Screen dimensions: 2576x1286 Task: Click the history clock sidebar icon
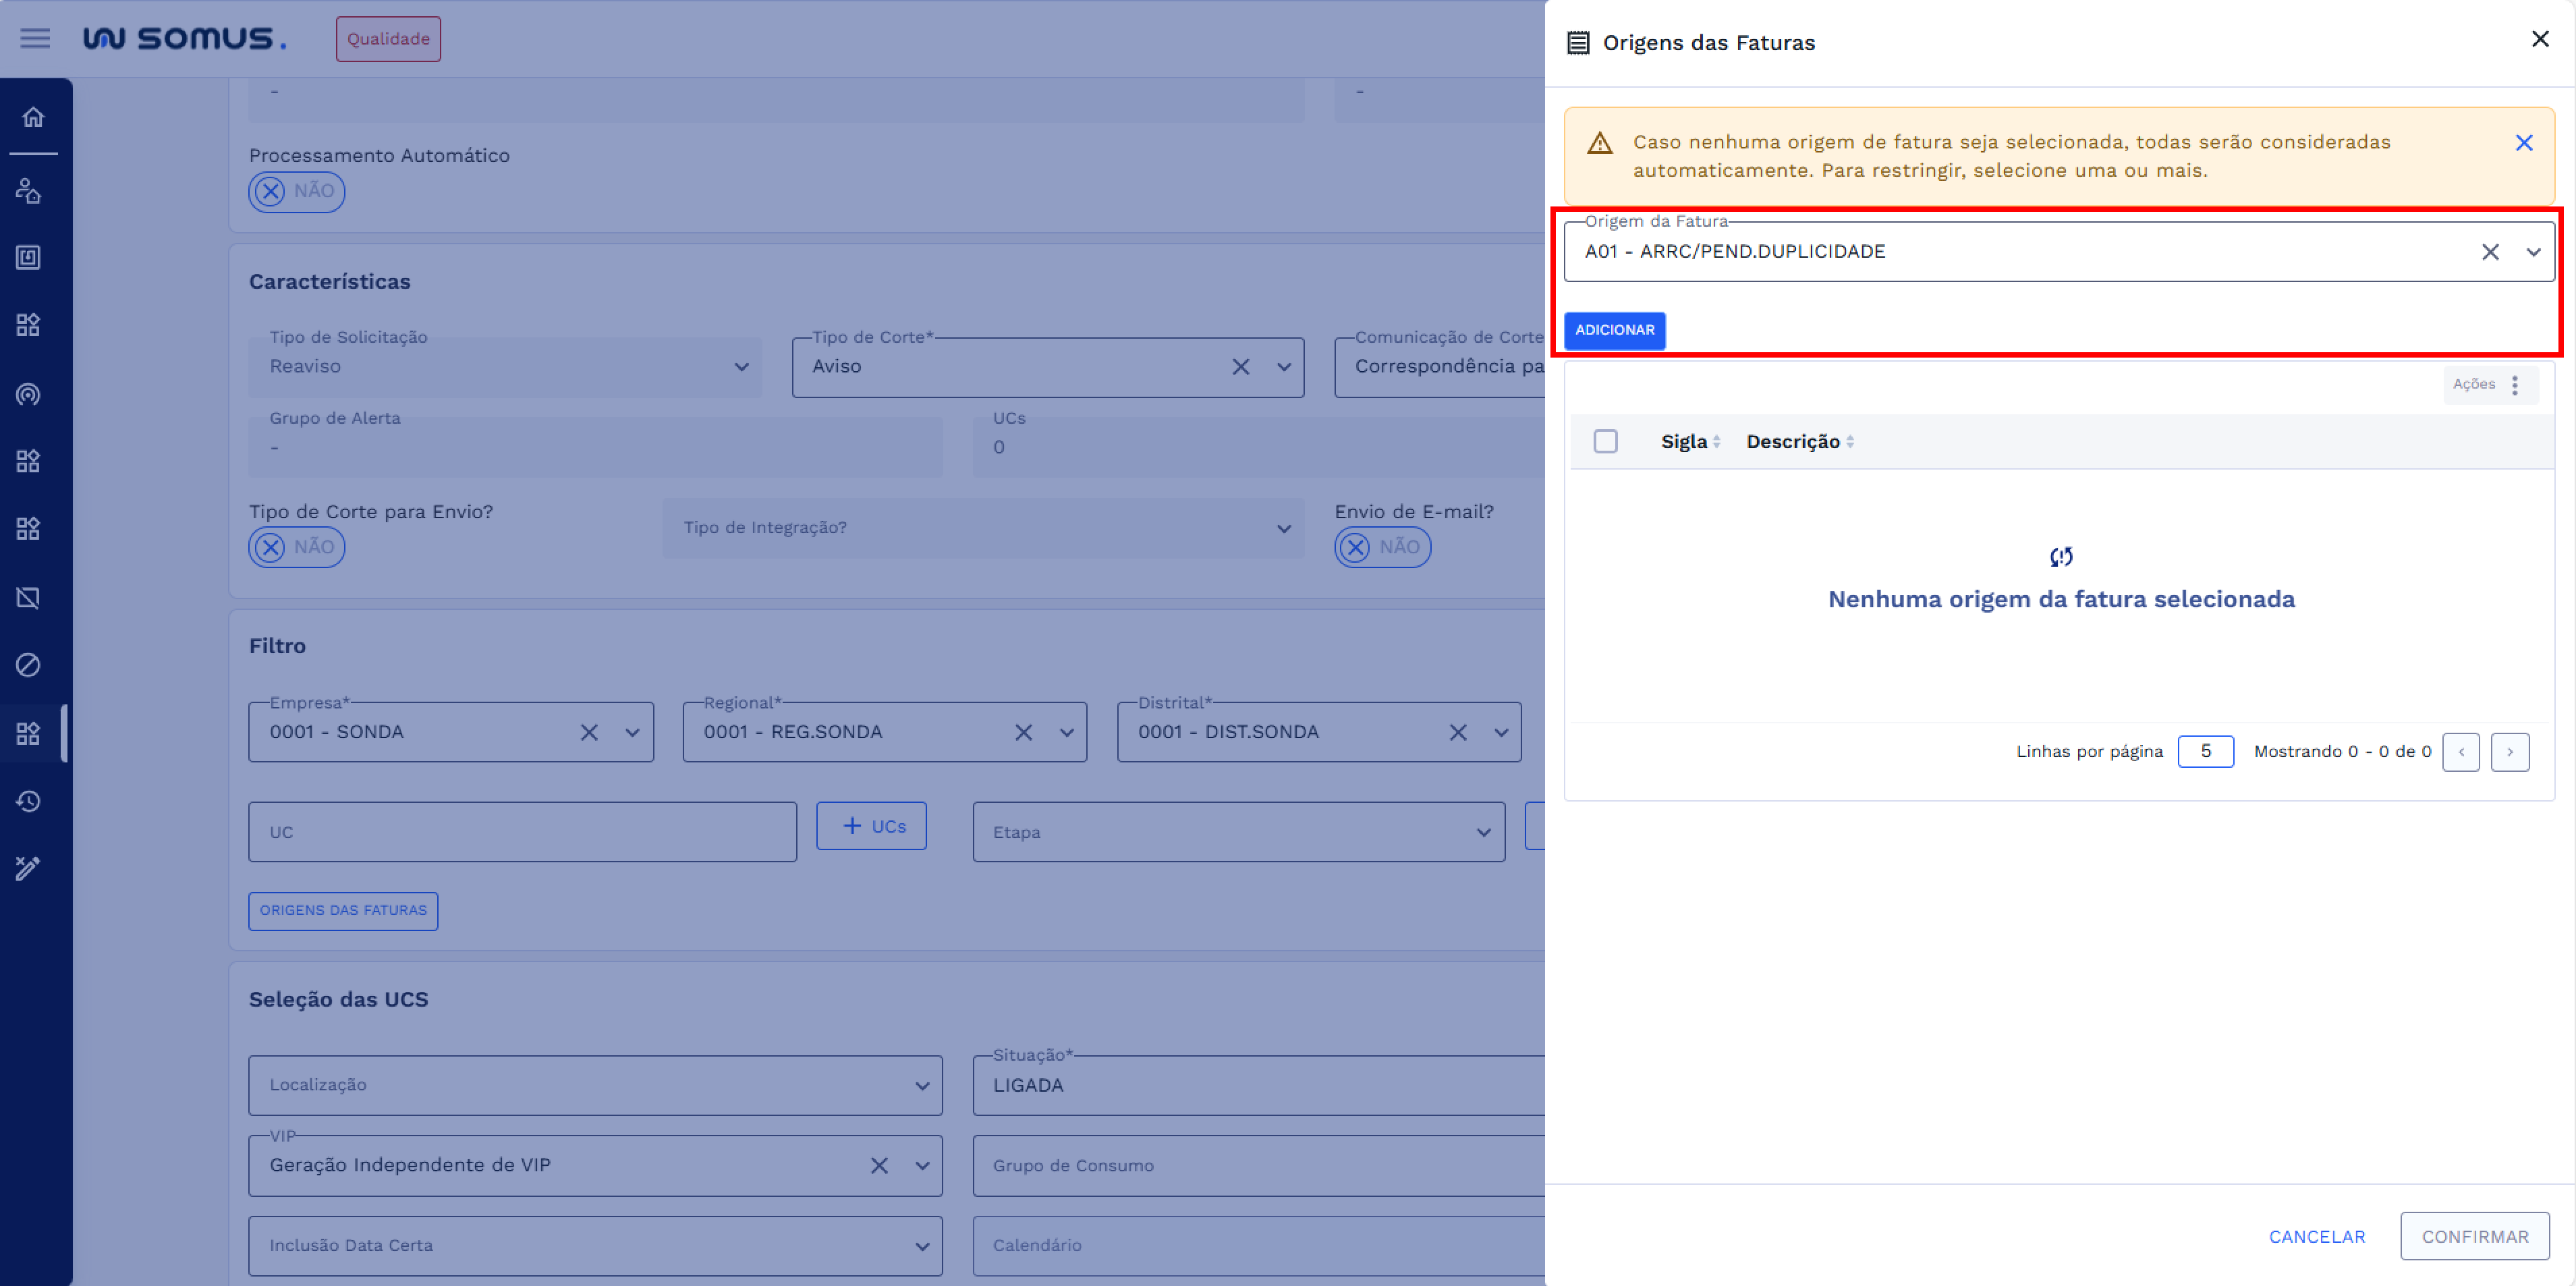pos(28,801)
